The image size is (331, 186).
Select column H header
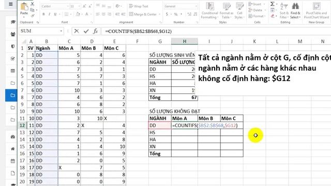pyautogui.click(x=185, y=41)
